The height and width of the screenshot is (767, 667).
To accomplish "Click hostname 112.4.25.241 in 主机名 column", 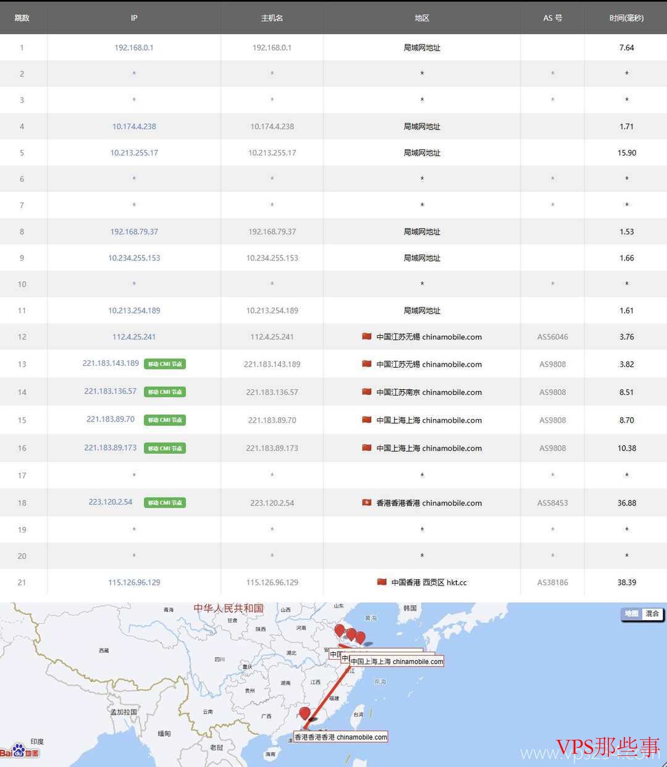I will pyautogui.click(x=272, y=337).
